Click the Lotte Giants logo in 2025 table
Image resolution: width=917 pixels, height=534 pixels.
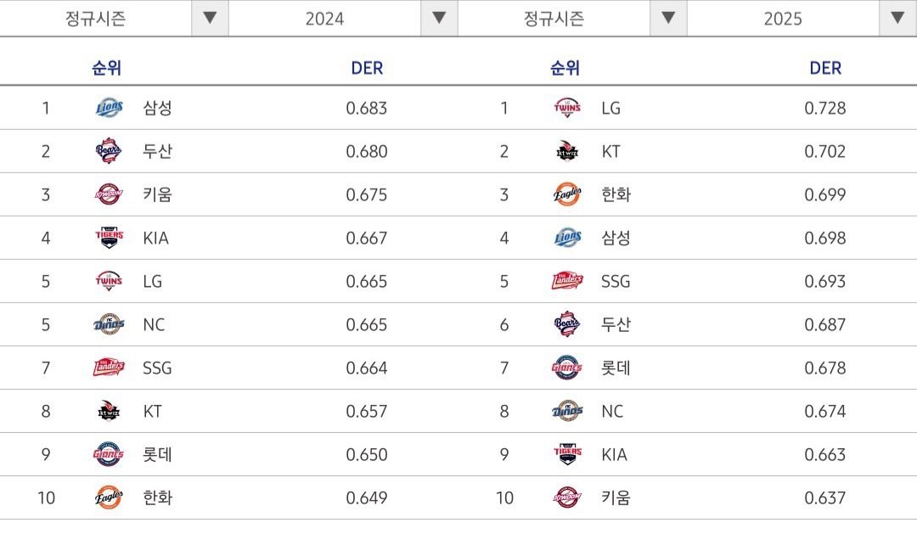coord(566,368)
